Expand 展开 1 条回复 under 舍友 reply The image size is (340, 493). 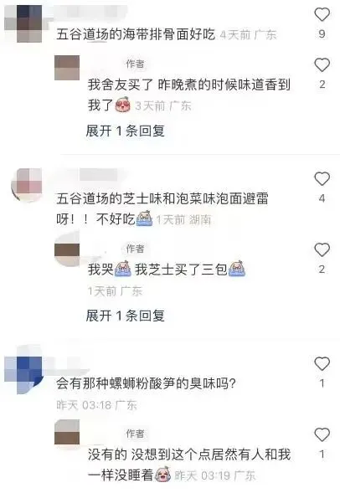coord(125,131)
